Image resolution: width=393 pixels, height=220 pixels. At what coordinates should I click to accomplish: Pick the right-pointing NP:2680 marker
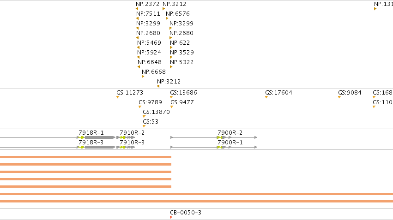171,38
